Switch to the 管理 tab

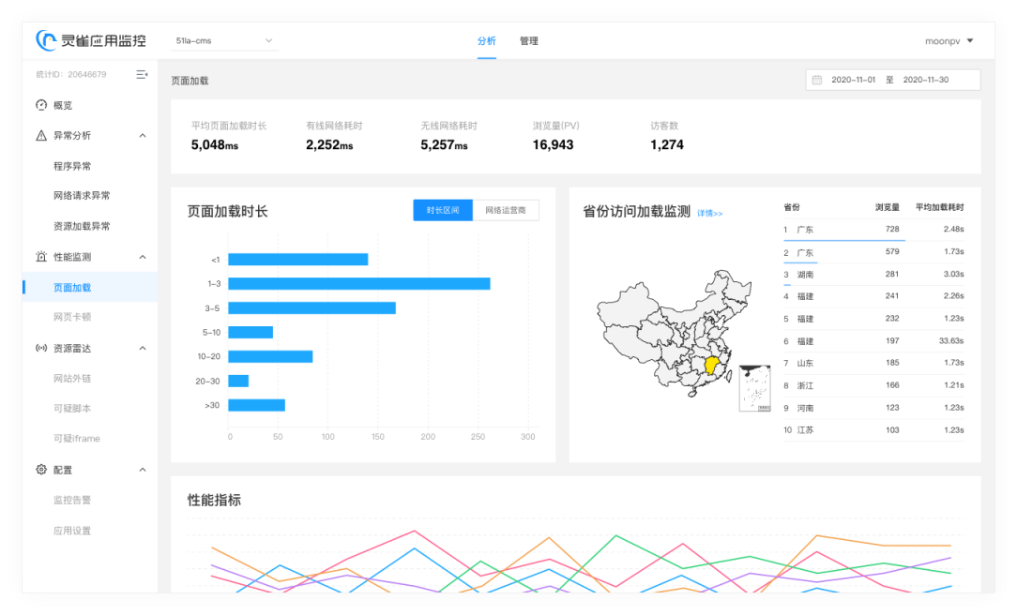(x=529, y=41)
